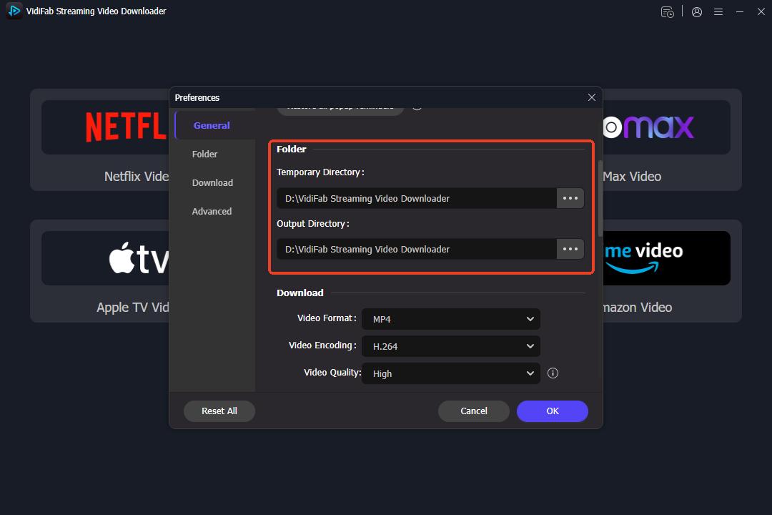Screen dimensions: 772x515
Task: Click the Max Video label
Action: pos(632,177)
